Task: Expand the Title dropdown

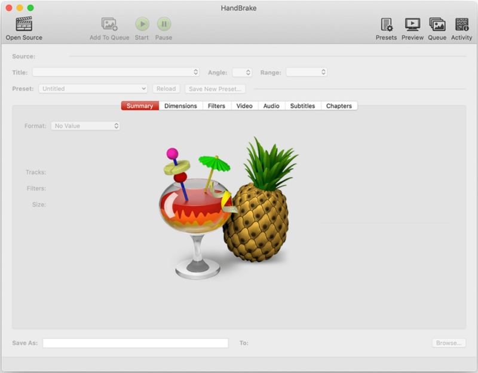Action: pyautogui.click(x=116, y=72)
